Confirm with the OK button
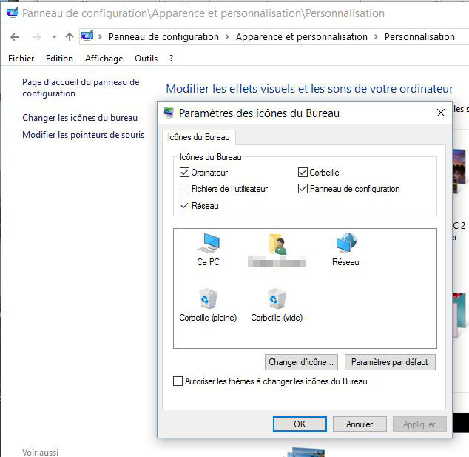This screenshot has width=469, height=457. coord(300,424)
